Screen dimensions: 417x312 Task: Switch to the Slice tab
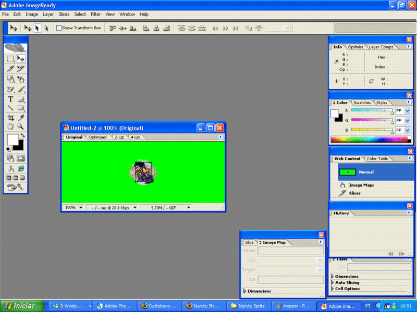249,242
